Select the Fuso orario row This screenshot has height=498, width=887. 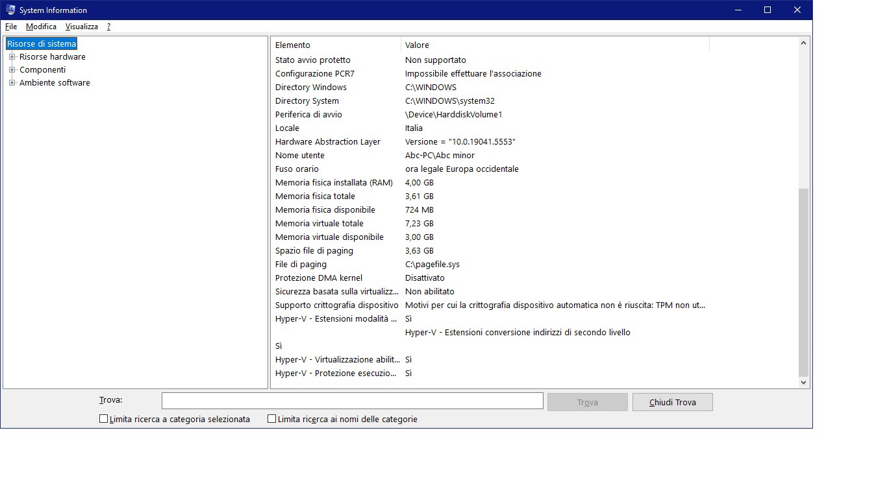click(492, 169)
